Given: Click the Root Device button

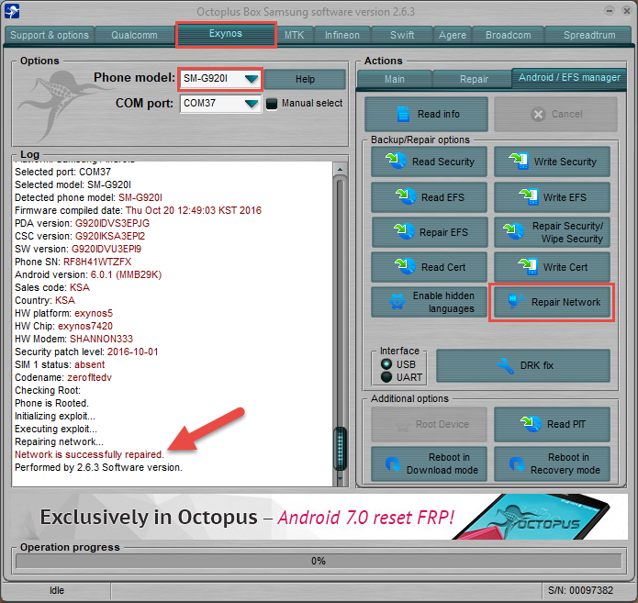Looking at the screenshot, I should click(x=429, y=424).
